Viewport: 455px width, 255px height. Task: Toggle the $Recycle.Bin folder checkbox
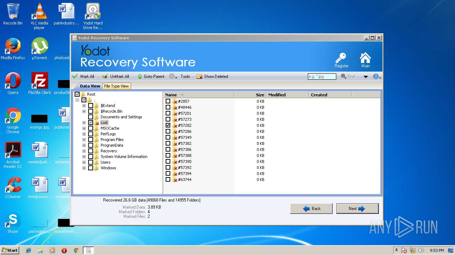[91, 111]
